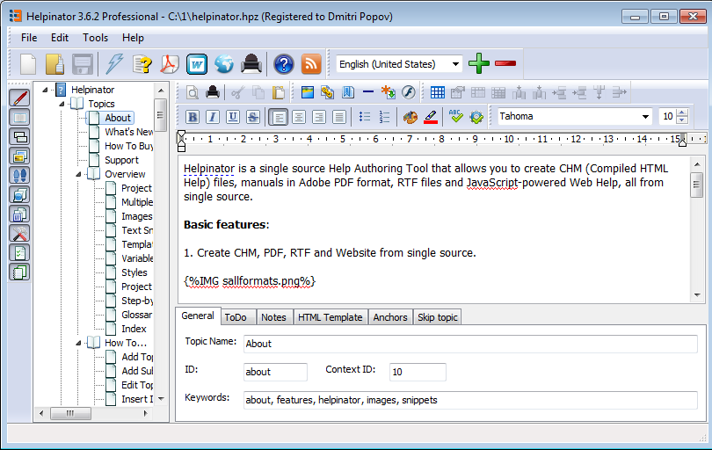Collapse the Overview tree node
This screenshot has height=450, width=712.
pyautogui.click(x=78, y=174)
